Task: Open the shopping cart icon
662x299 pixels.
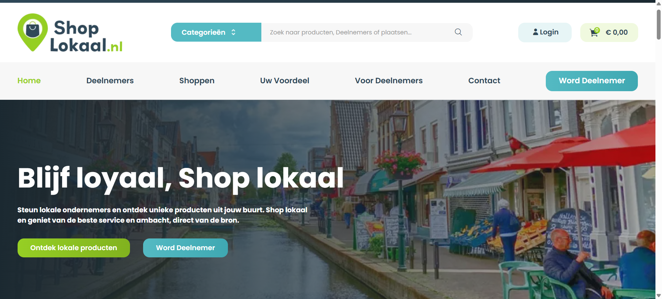Action: [x=594, y=32]
